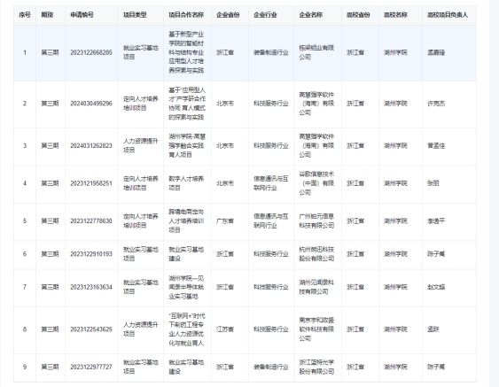Select the serial number 7 cell
499x387 pixels.
25,287
